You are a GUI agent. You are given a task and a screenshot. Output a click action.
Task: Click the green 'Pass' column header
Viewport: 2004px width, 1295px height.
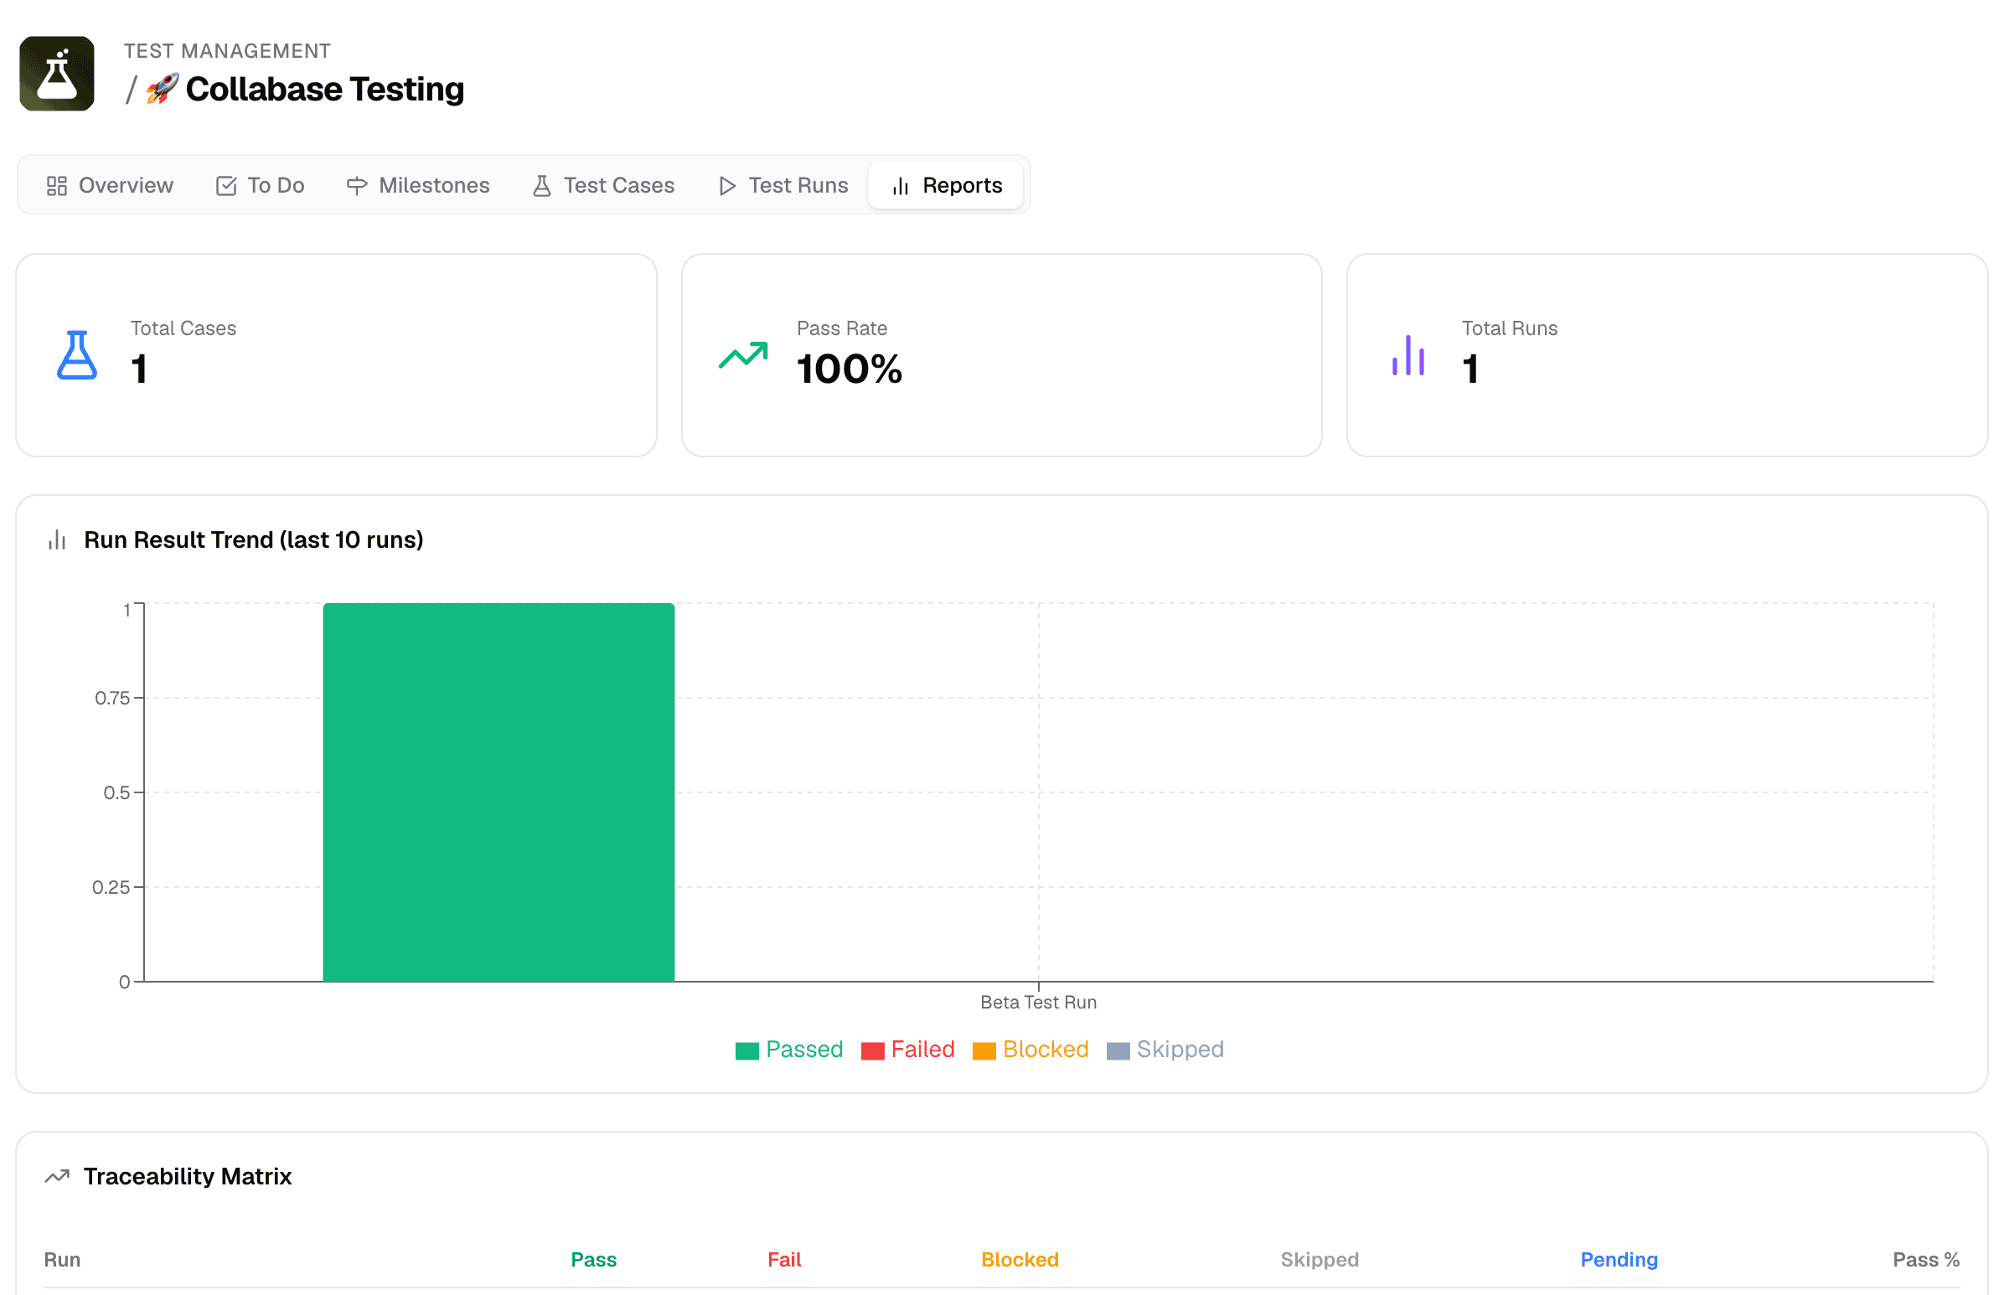coord(594,1260)
